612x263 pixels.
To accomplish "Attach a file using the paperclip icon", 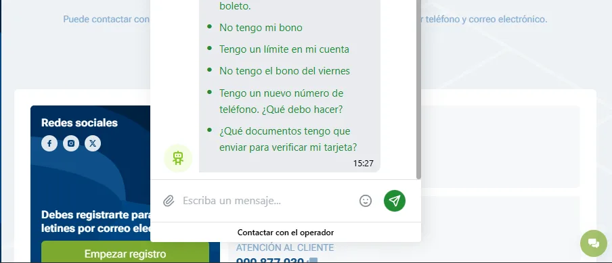I will point(169,201).
